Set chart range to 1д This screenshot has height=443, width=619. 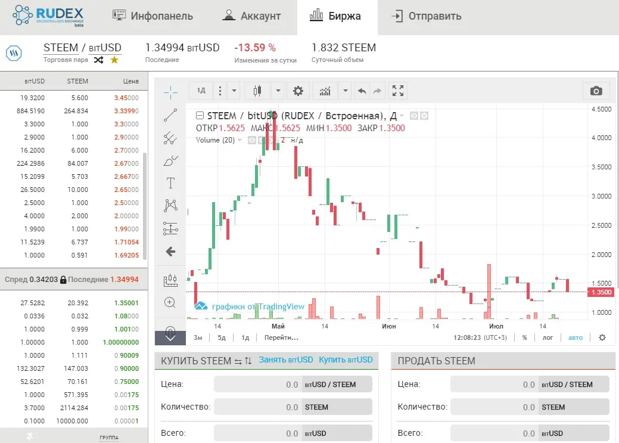pyautogui.click(x=245, y=337)
